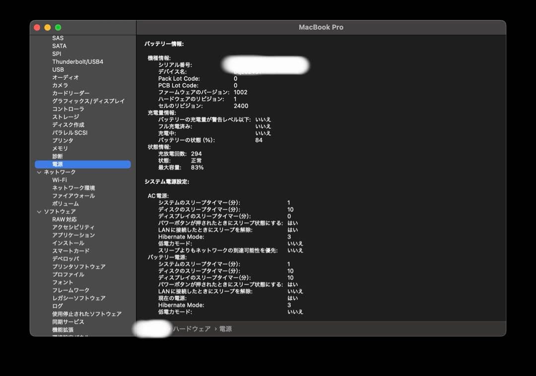Image resolution: width=536 pixels, height=376 pixels.
Task: Select 同期サービス entry
Action: click(68, 322)
